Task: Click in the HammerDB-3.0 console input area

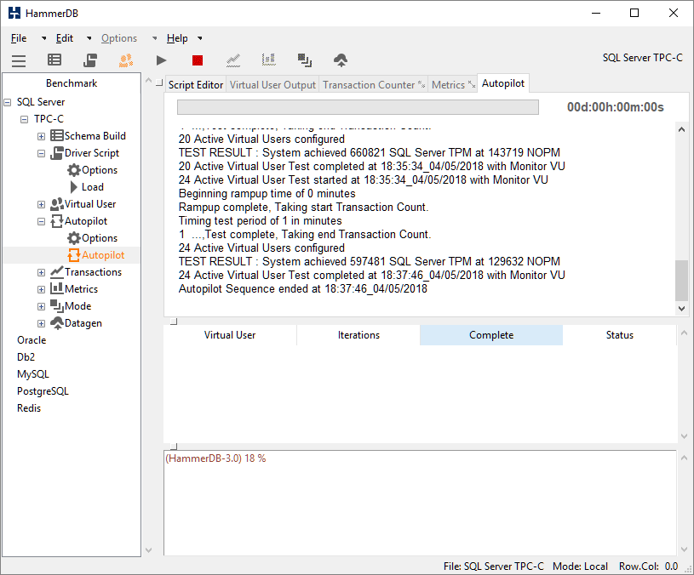Action: click(420, 503)
